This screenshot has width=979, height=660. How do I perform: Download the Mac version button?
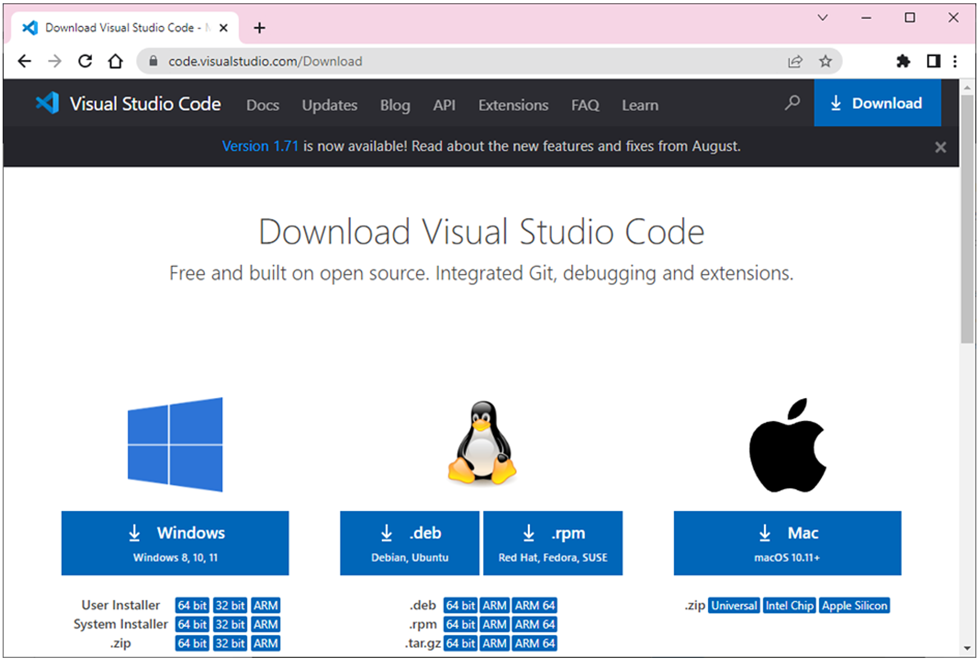(787, 543)
